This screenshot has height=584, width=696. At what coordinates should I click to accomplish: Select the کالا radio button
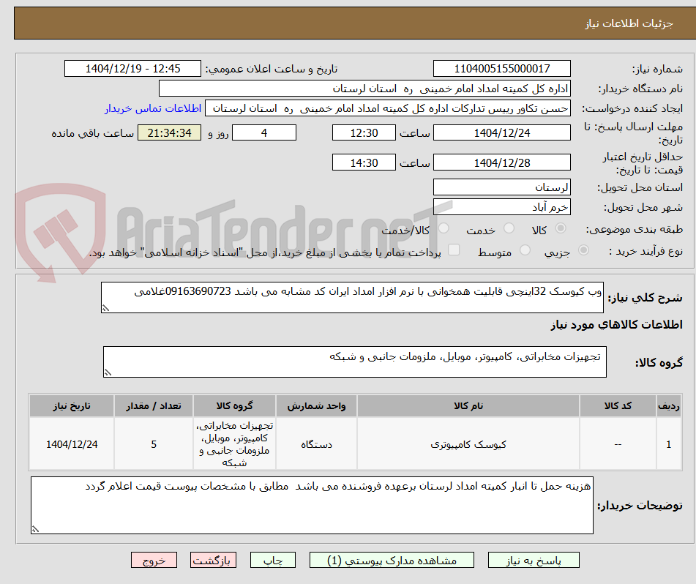pyautogui.click(x=561, y=228)
